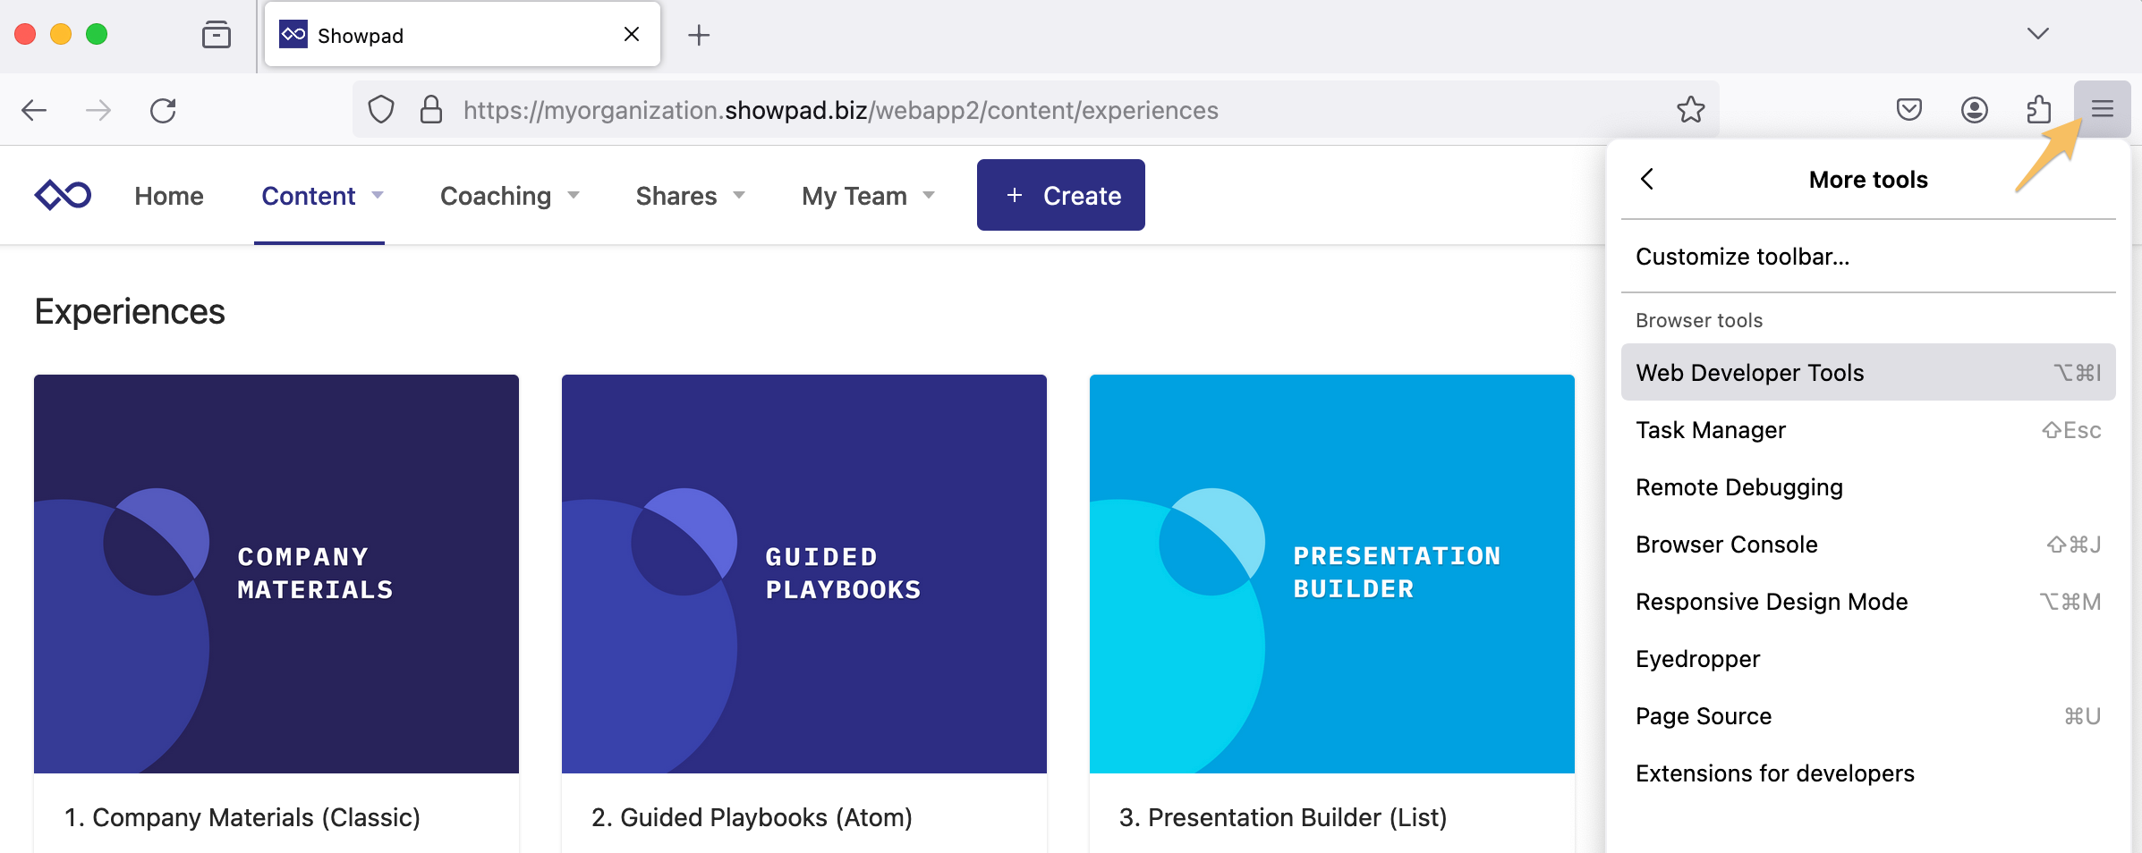Open the hamburger application menu
The width and height of the screenshot is (2142, 853).
click(2103, 109)
